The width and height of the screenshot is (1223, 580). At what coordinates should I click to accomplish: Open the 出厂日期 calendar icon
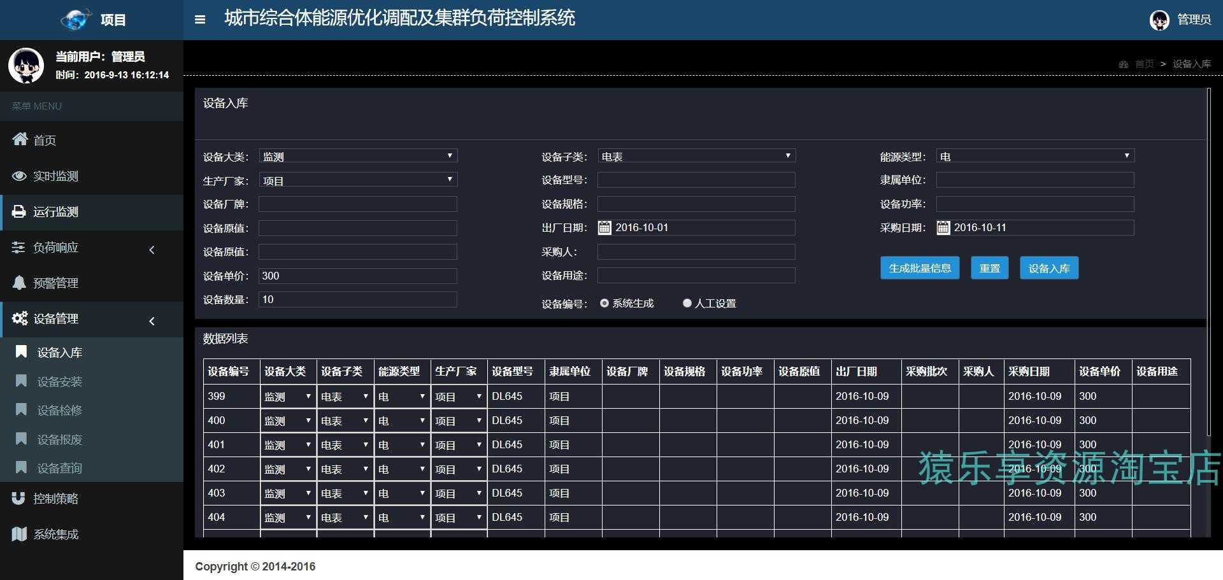(604, 227)
